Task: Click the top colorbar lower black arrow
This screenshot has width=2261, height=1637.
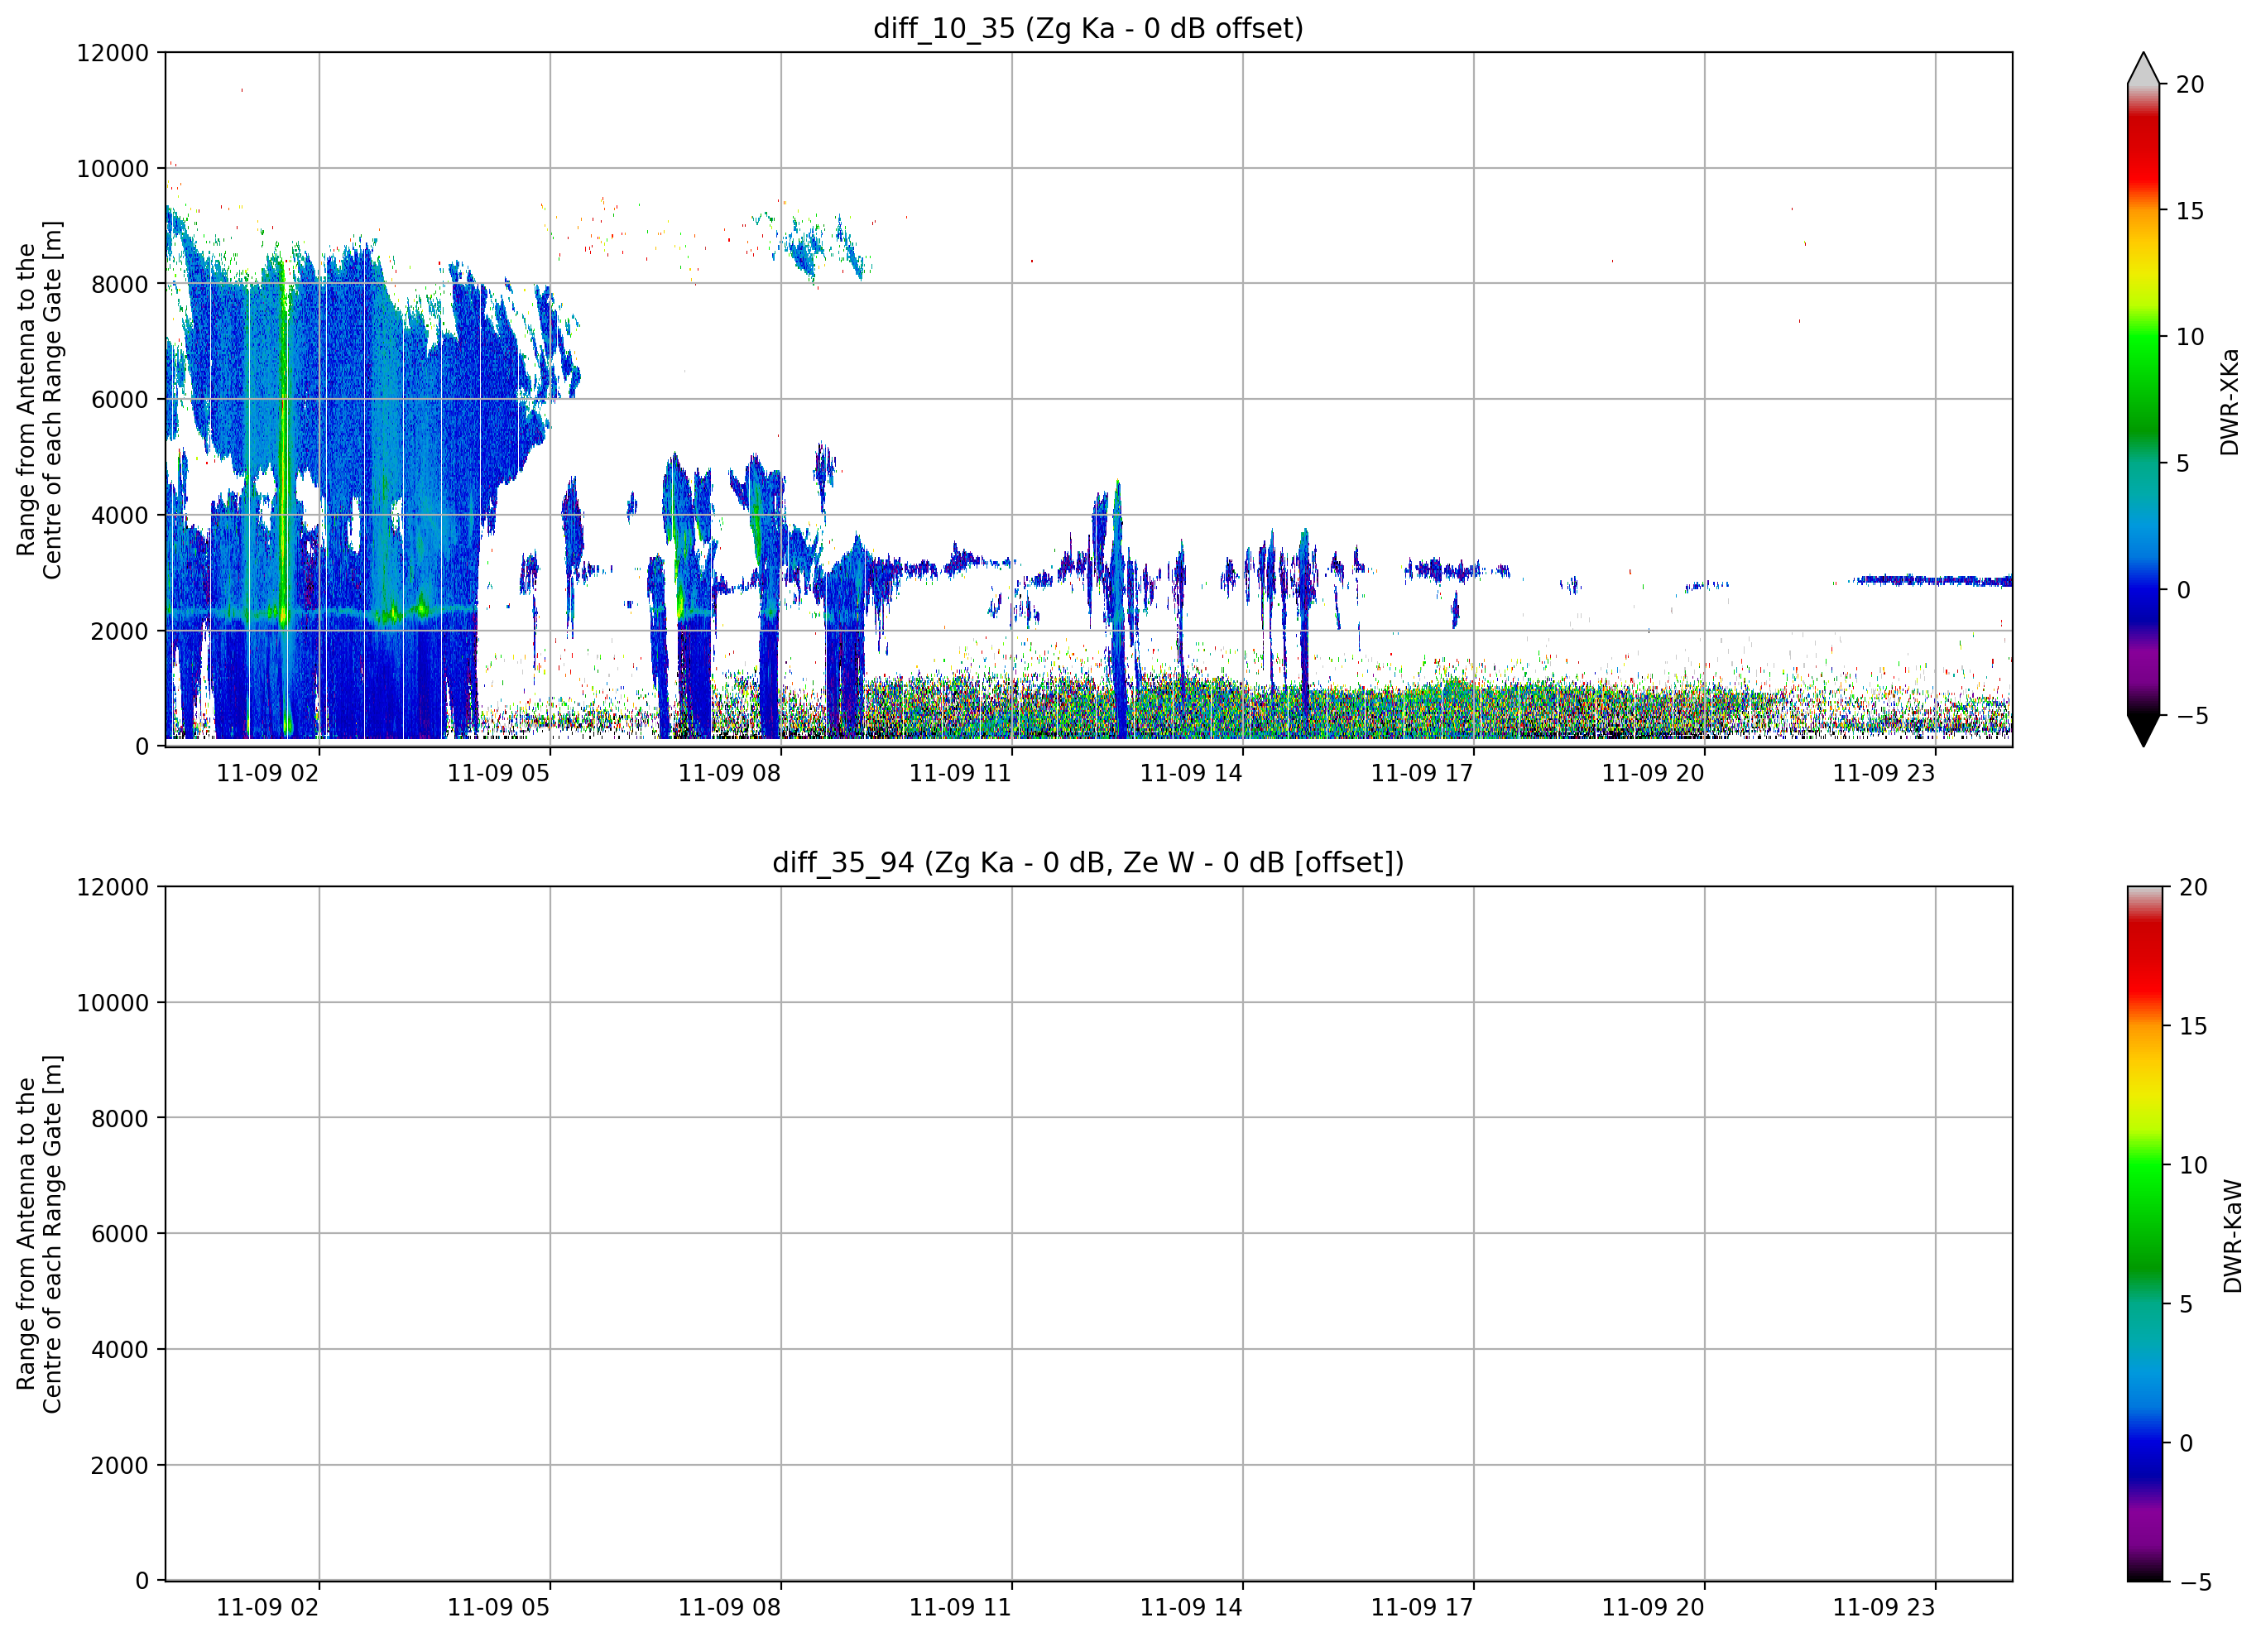Action: 2143,731
